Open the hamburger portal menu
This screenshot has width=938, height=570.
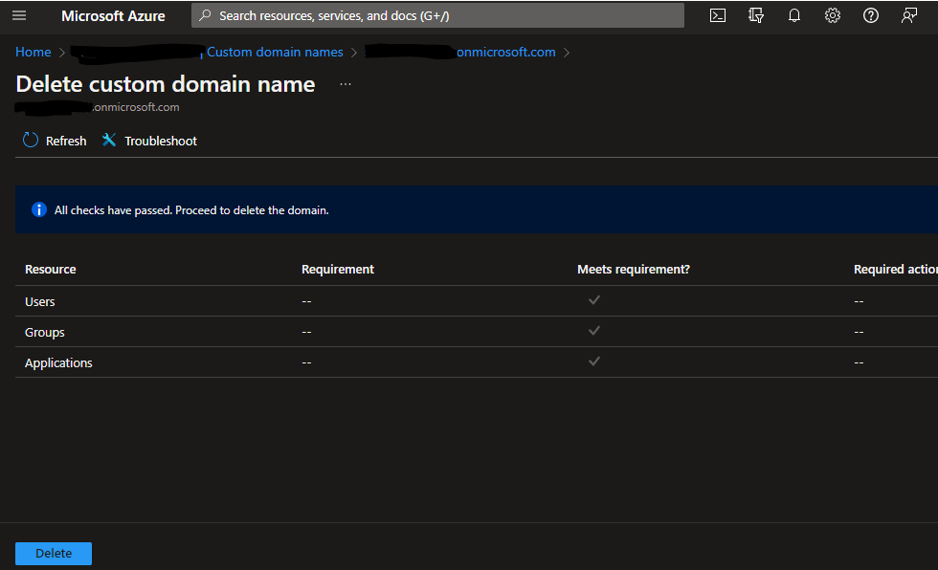coord(19,15)
